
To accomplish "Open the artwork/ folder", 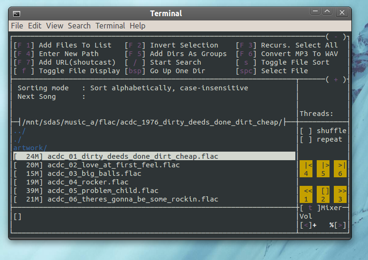I will (30, 148).
